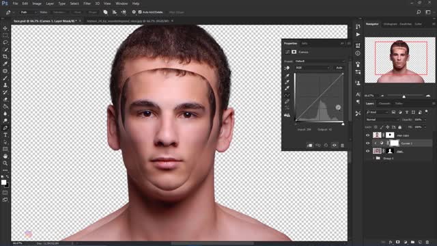Choose the Horizontal Type tool
Image resolution: width=437 pixels, height=246 pixels.
(5, 135)
